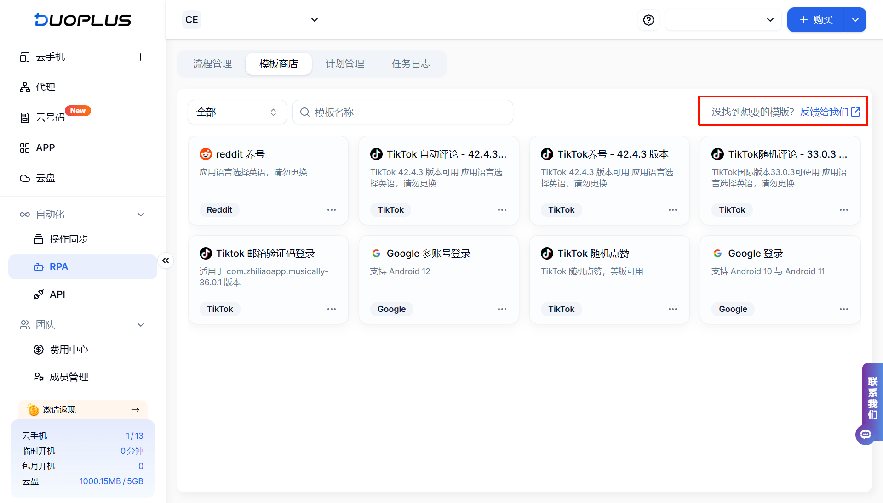This screenshot has height=503, width=883.
Task: Open TikTok 随机点赞 template title
Action: coord(593,254)
